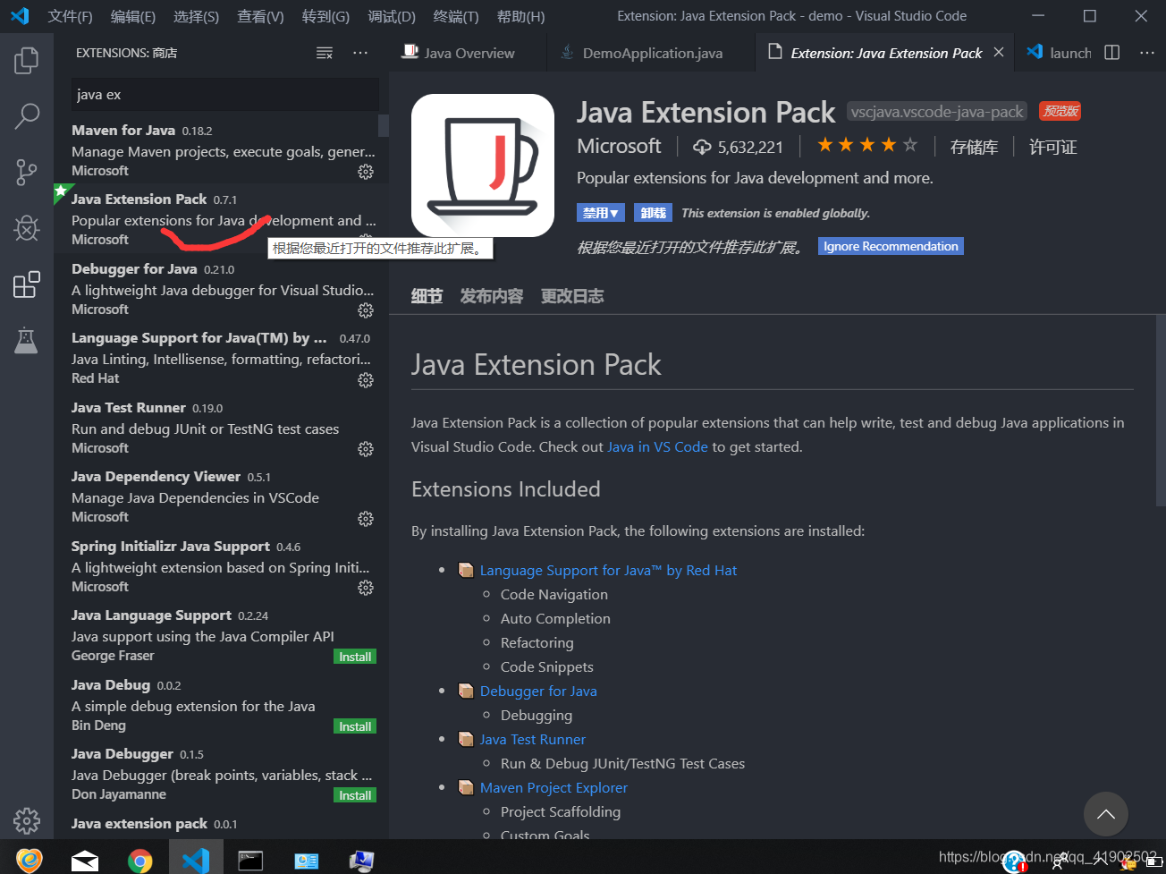
Task: Open Language Support for Java by Red Hat link
Action: tap(608, 570)
